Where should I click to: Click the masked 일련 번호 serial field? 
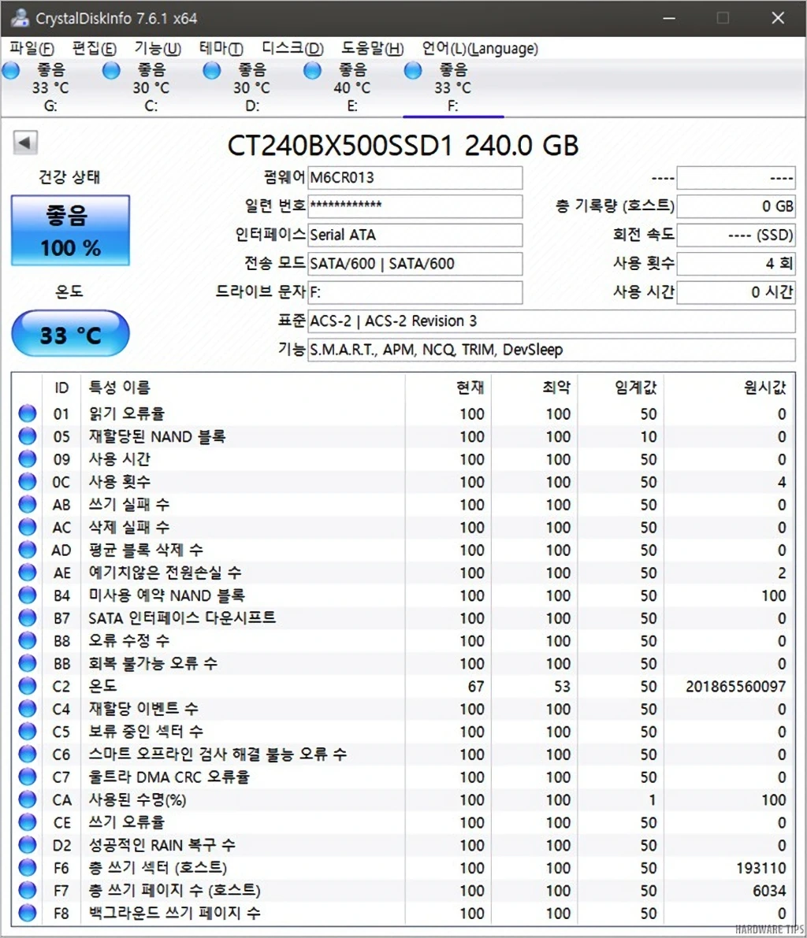coord(415,206)
